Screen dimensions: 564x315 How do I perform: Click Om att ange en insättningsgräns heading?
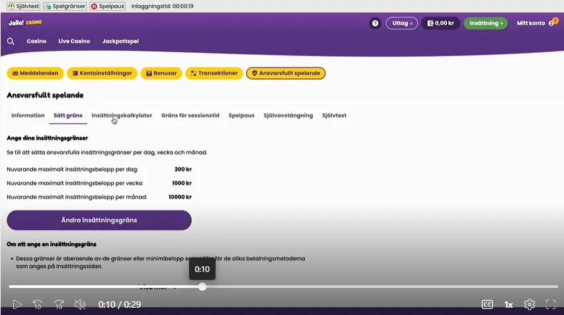click(52, 244)
